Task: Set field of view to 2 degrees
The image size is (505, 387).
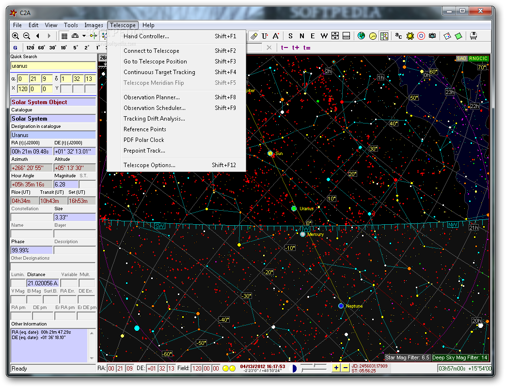Action: point(87,47)
